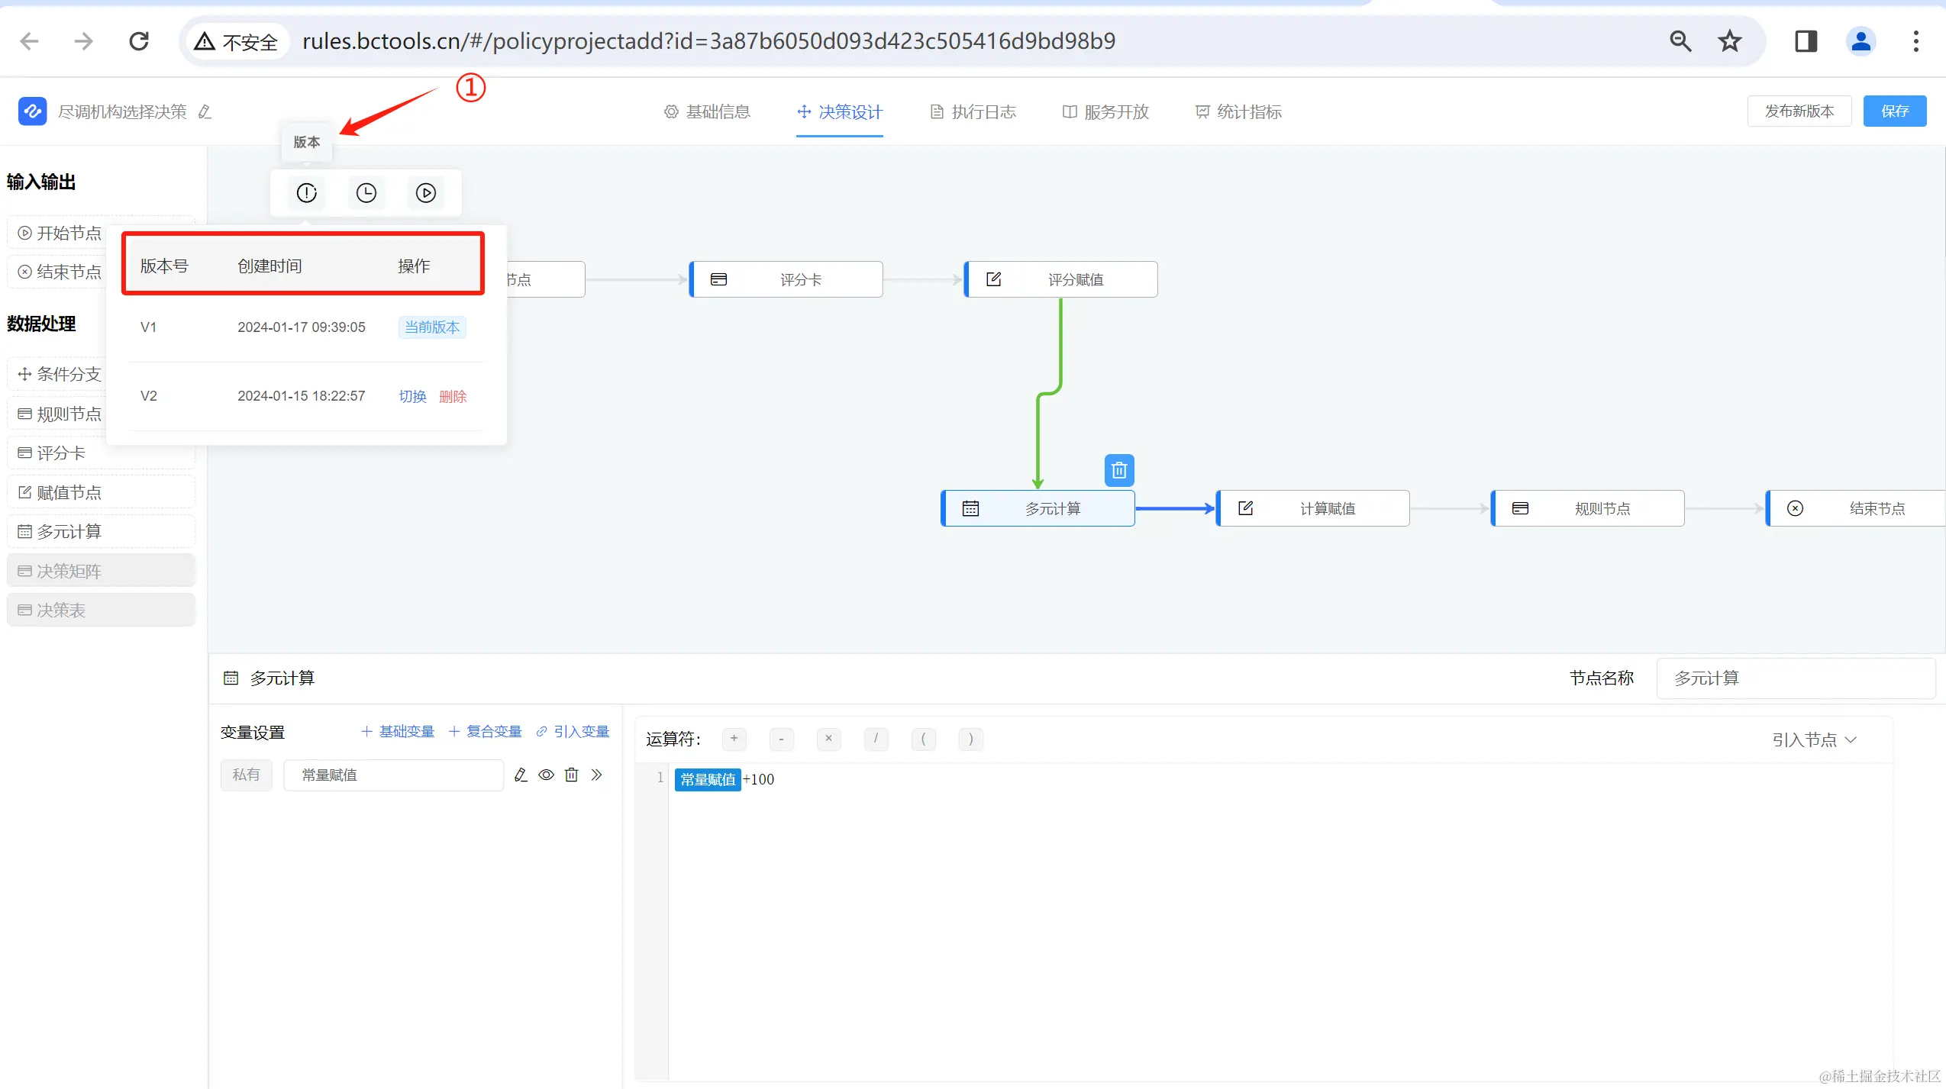Click 切换 link for V2
This screenshot has height=1089, width=1946.
(412, 396)
